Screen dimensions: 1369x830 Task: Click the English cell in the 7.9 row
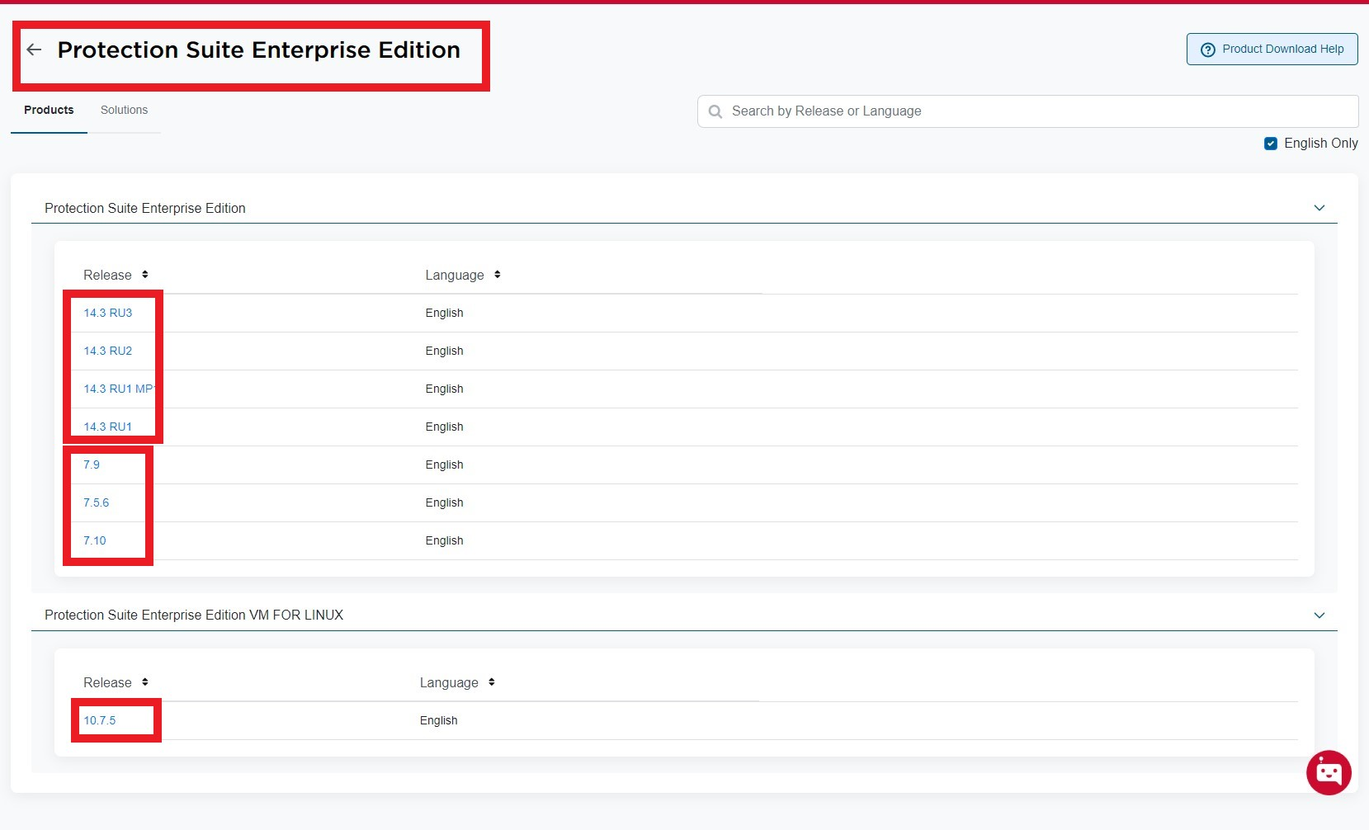click(444, 465)
